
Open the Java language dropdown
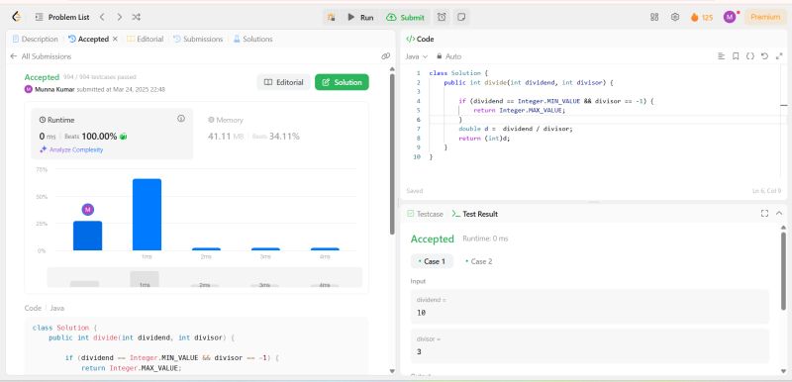417,56
